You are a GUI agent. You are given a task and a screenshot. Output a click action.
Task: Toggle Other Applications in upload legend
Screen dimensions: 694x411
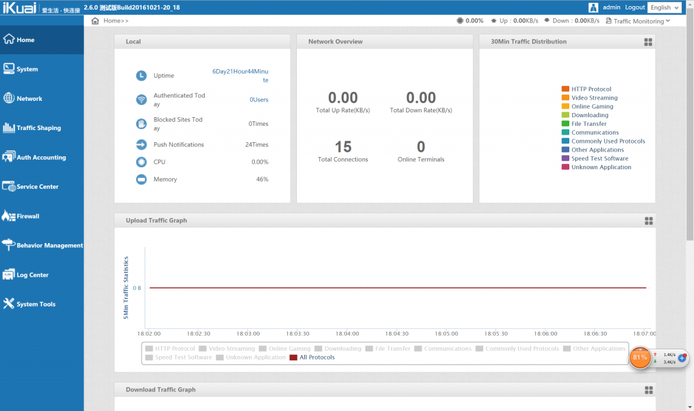pyautogui.click(x=594, y=349)
